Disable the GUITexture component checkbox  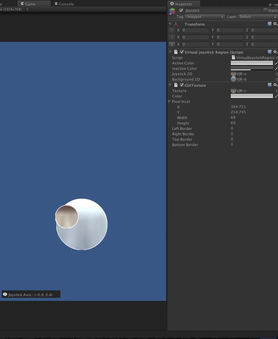182,85
